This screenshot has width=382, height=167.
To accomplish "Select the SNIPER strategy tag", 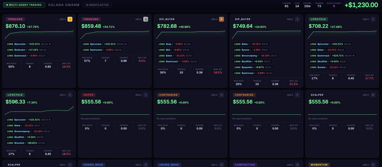I will point(88,95).
